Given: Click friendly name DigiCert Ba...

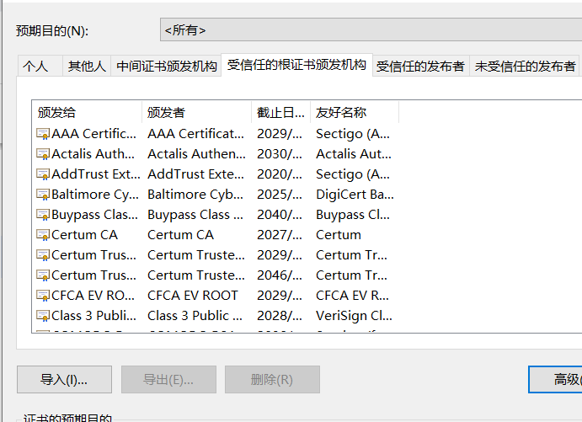Looking at the screenshot, I should tap(355, 194).
